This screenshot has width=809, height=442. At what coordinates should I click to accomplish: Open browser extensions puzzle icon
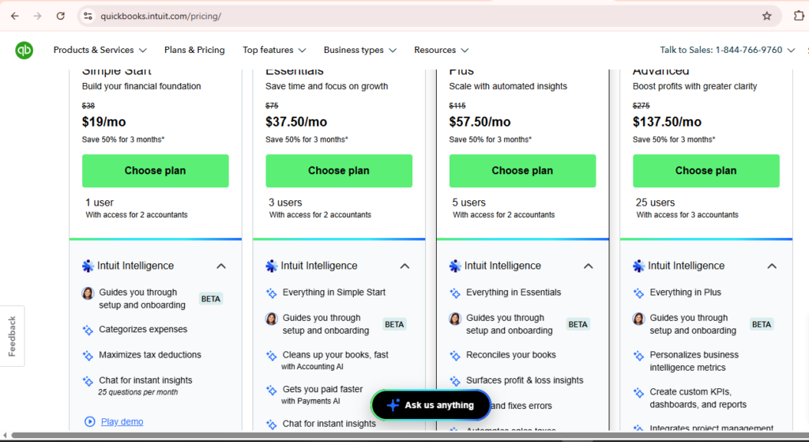click(x=799, y=16)
